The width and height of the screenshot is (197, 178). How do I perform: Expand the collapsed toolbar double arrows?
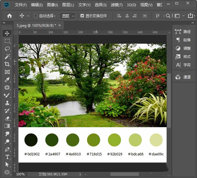coord(4,23)
